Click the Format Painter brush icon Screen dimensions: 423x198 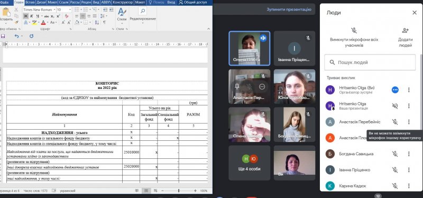coord(16,22)
